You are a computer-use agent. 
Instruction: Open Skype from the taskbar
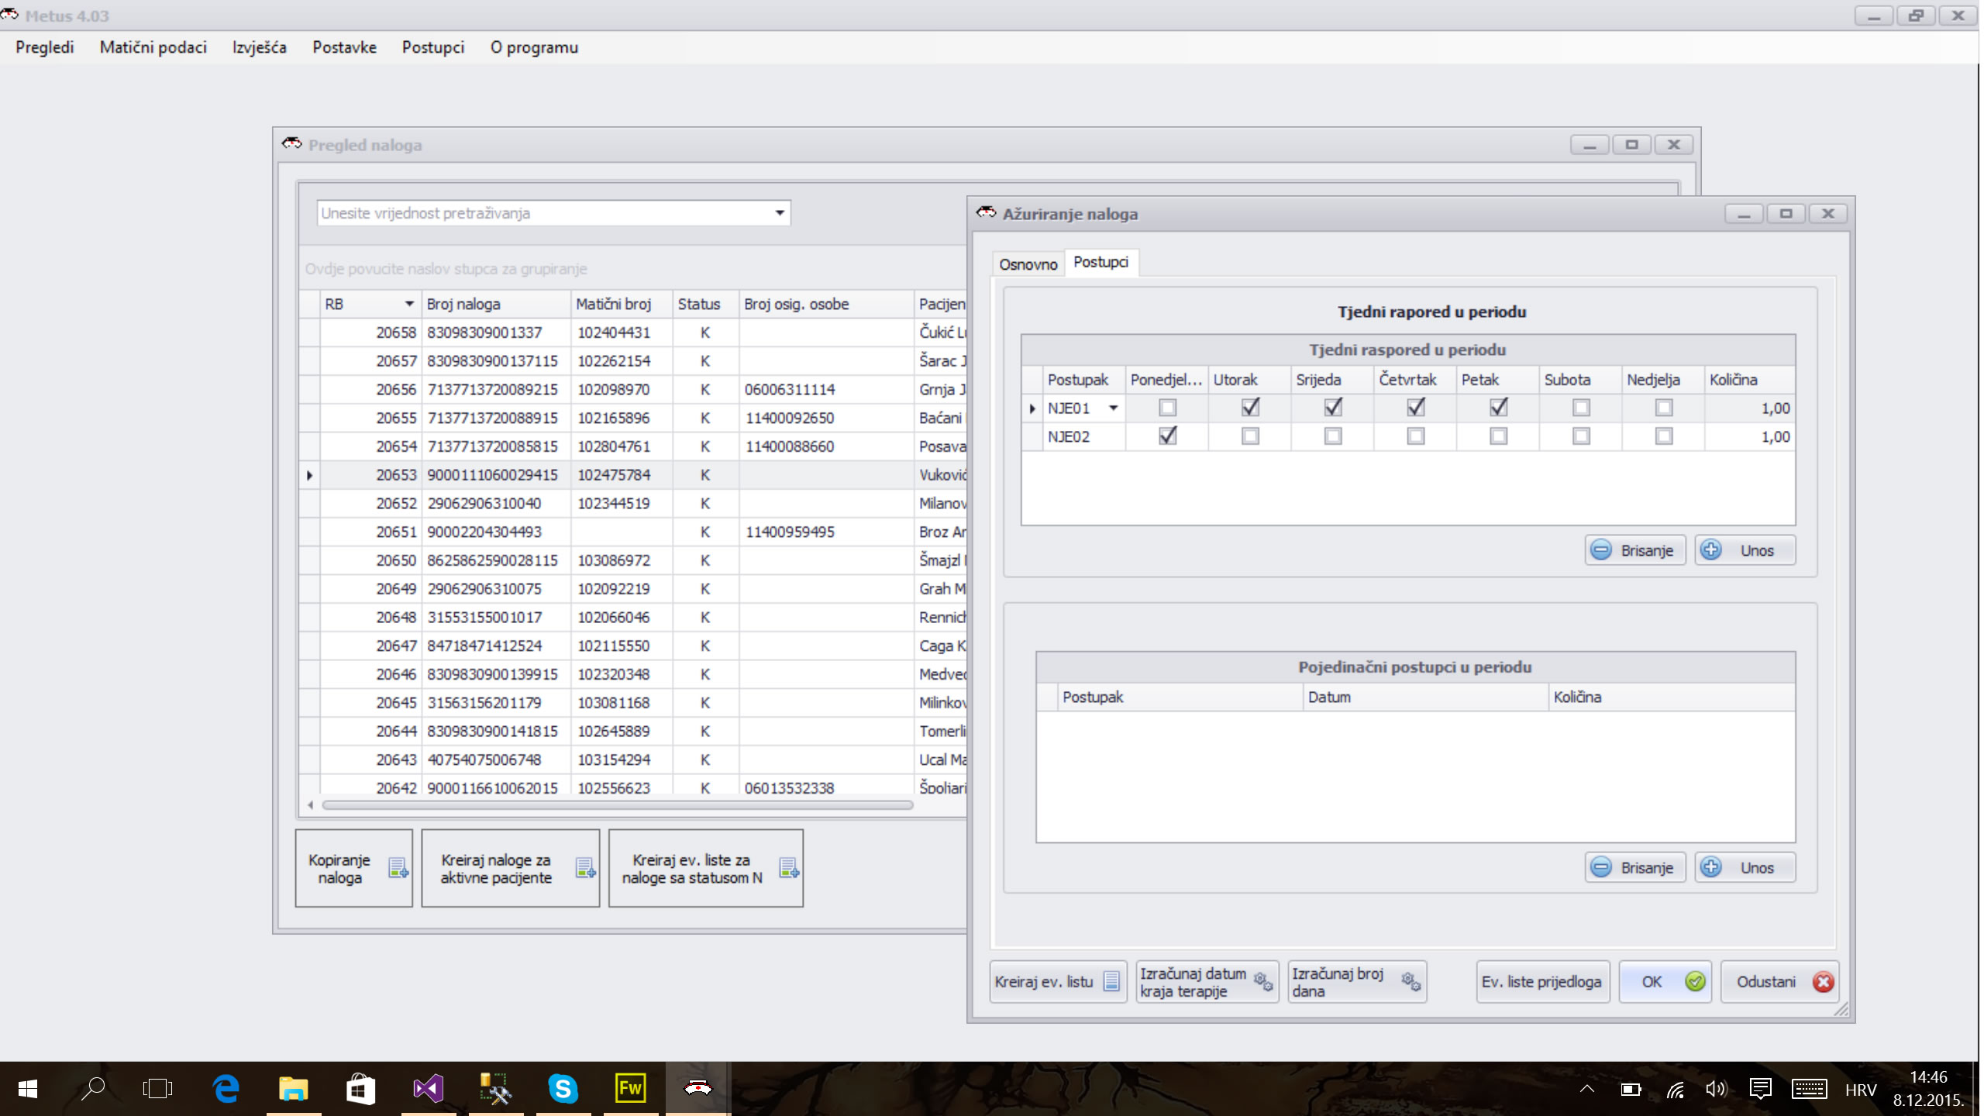[x=563, y=1089]
